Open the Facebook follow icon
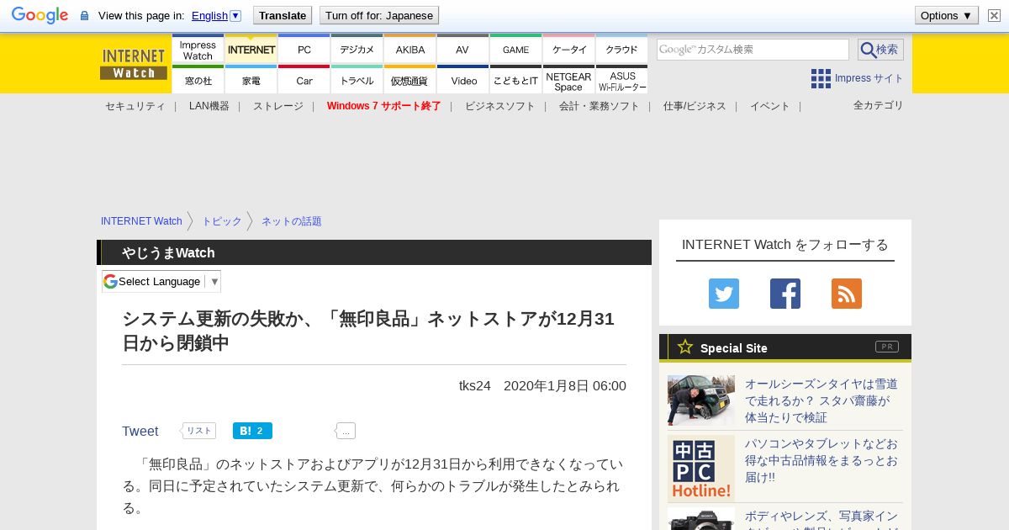The width and height of the screenshot is (1009, 530). (785, 294)
